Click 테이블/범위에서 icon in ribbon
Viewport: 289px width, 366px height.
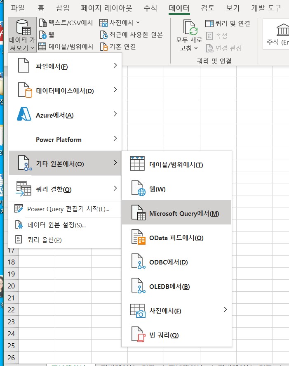pyautogui.click(x=42, y=47)
